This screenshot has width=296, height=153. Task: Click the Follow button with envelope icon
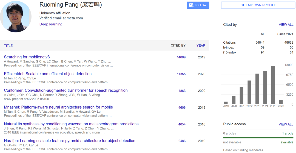[198, 5]
